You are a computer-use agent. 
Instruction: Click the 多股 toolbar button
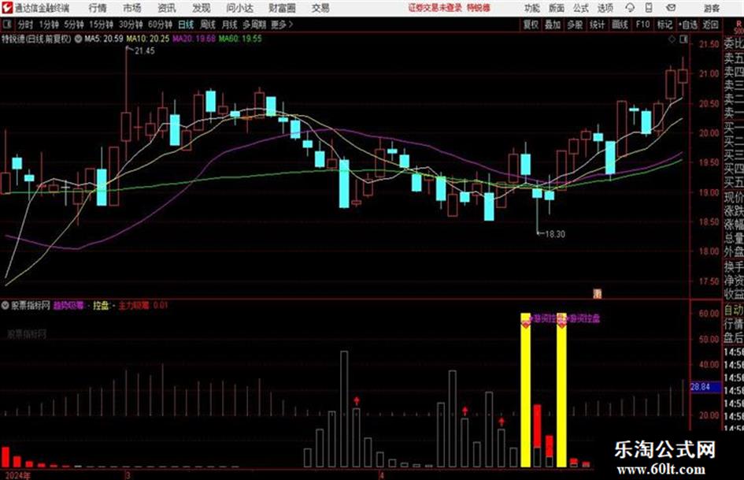575,24
